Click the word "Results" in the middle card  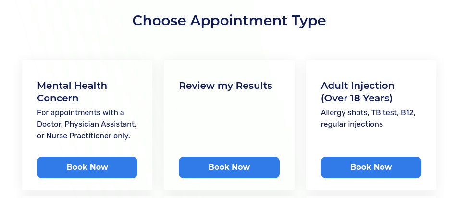pyautogui.click(x=254, y=86)
